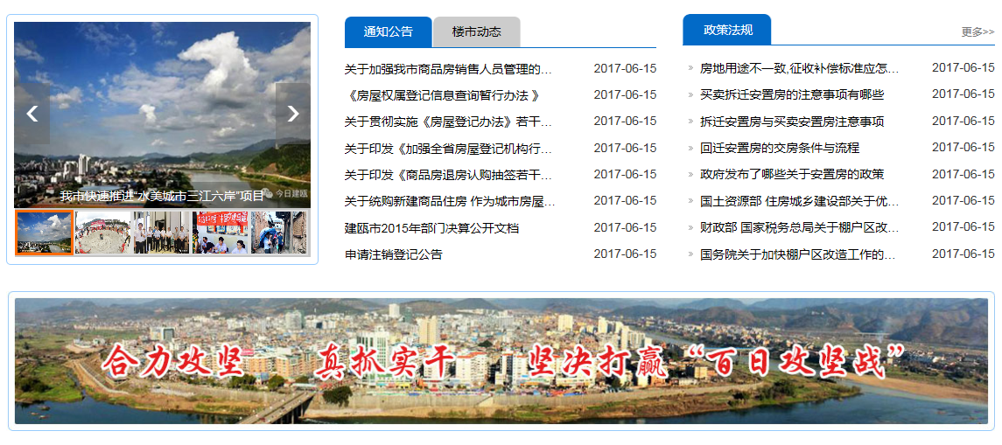Select the thumbnail of officials standing in row
The height and width of the screenshot is (445, 1002).
(161, 233)
